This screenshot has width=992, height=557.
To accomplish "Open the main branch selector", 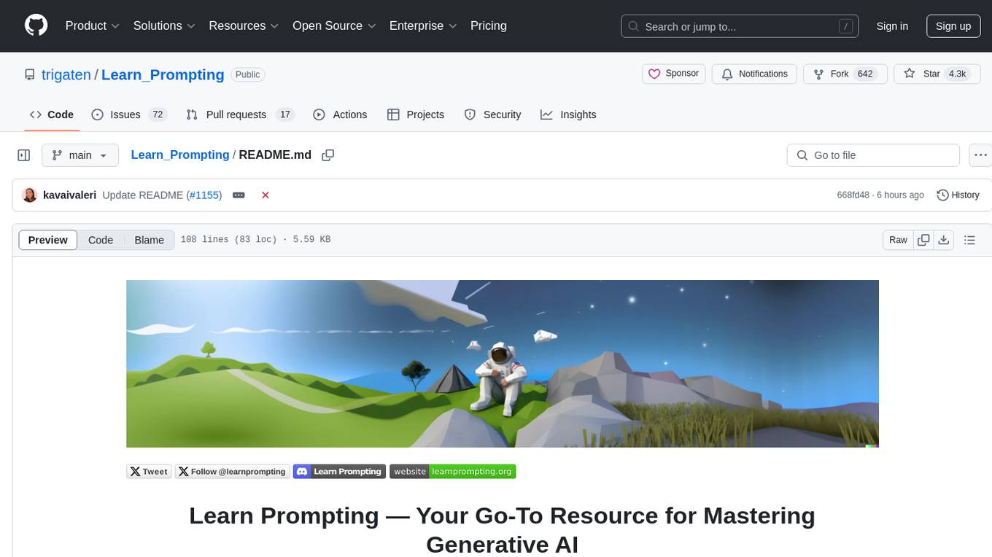I will tap(80, 155).
